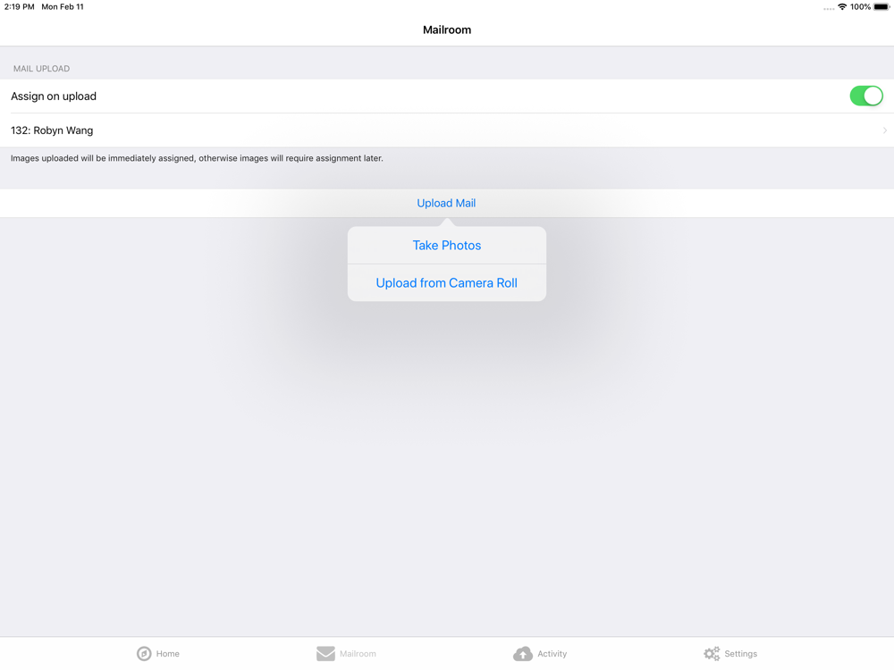Tap the Mailroom envelope icon
This screenshot has width=894, height=670.
(325, 654)
